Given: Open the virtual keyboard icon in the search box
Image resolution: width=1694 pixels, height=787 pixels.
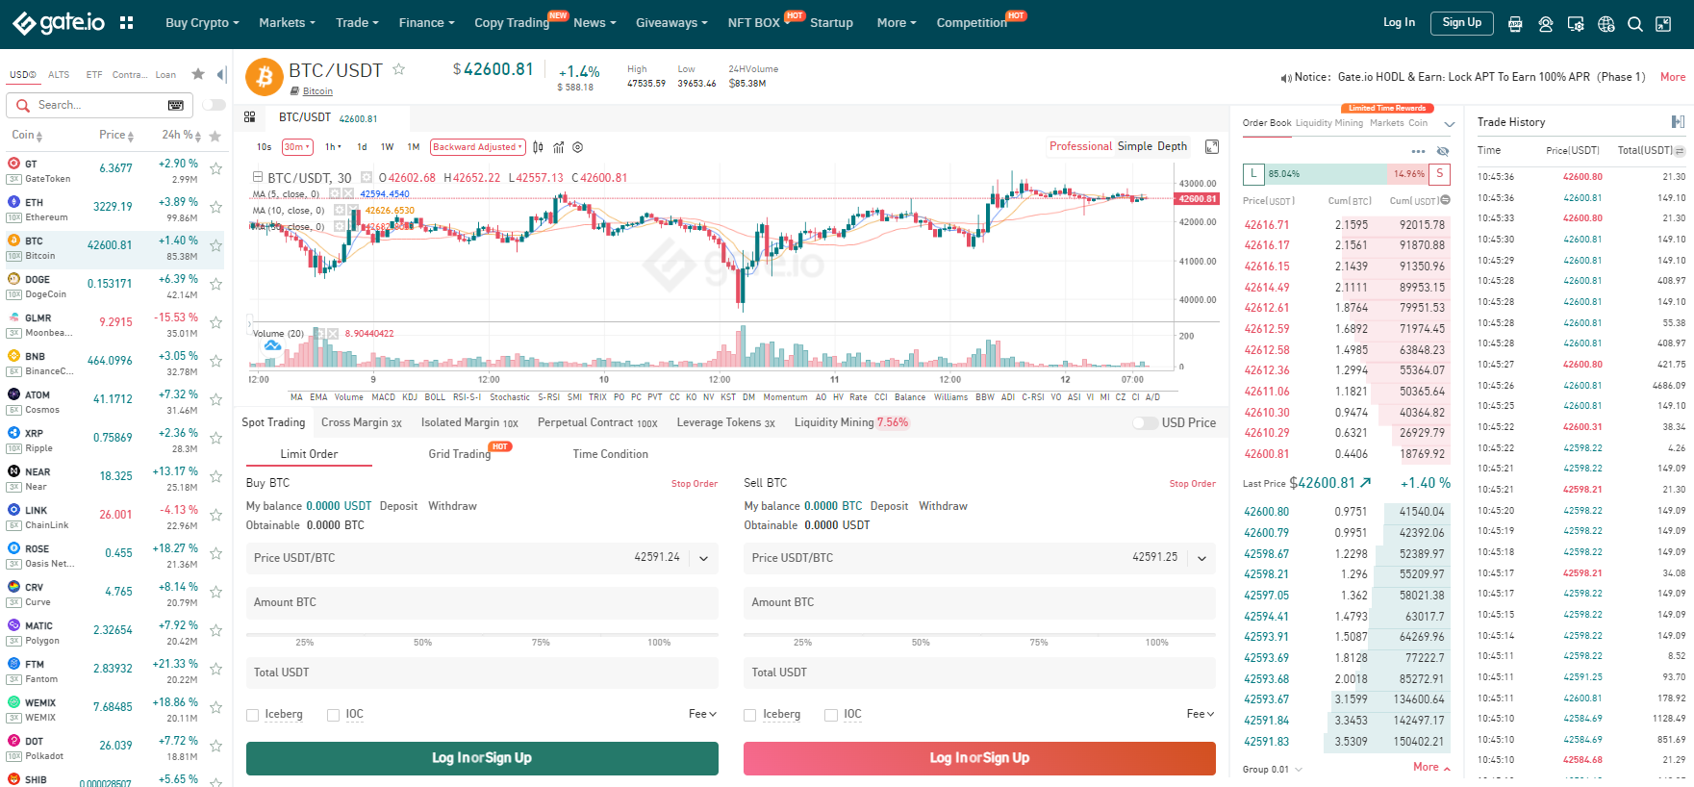Looking at the screenshot, I should click(176, 105).
